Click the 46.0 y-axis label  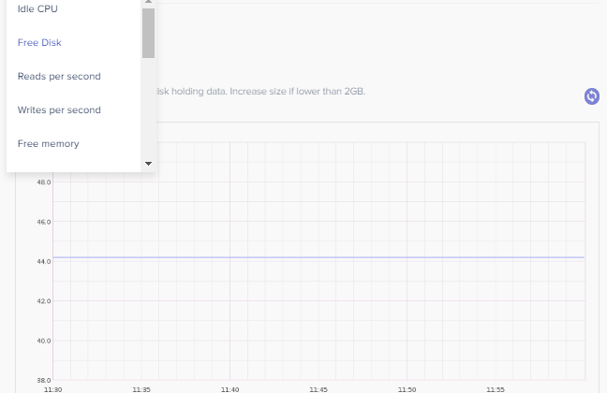(44, 222)
